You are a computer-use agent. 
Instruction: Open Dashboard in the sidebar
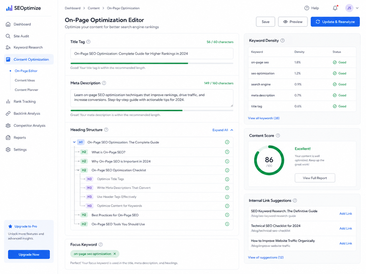pos(29,24)
